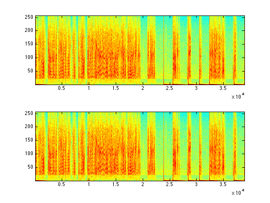Select the 50 y-axis label on top plot
Image resolution: width=270 pixels, height=203 pixels.
30,71
